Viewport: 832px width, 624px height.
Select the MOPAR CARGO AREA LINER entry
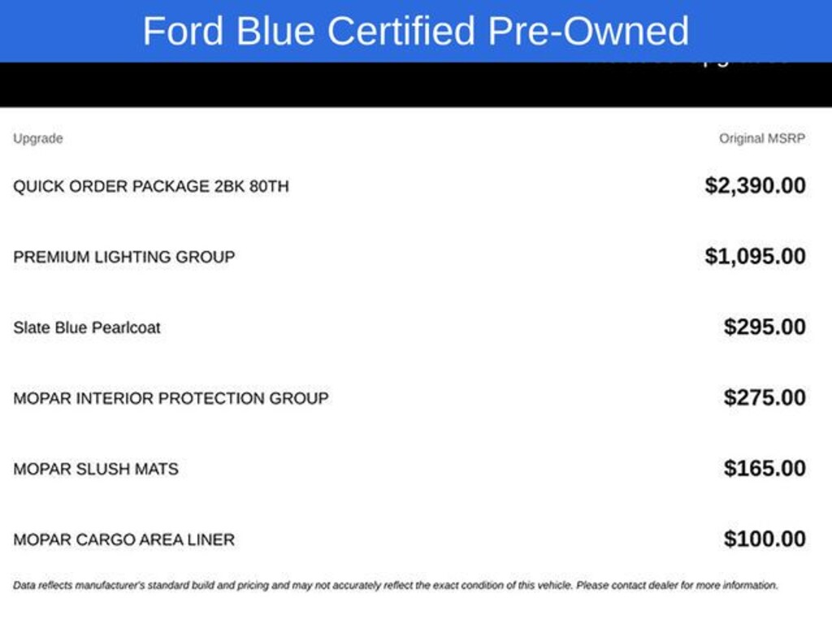[124, 539]
